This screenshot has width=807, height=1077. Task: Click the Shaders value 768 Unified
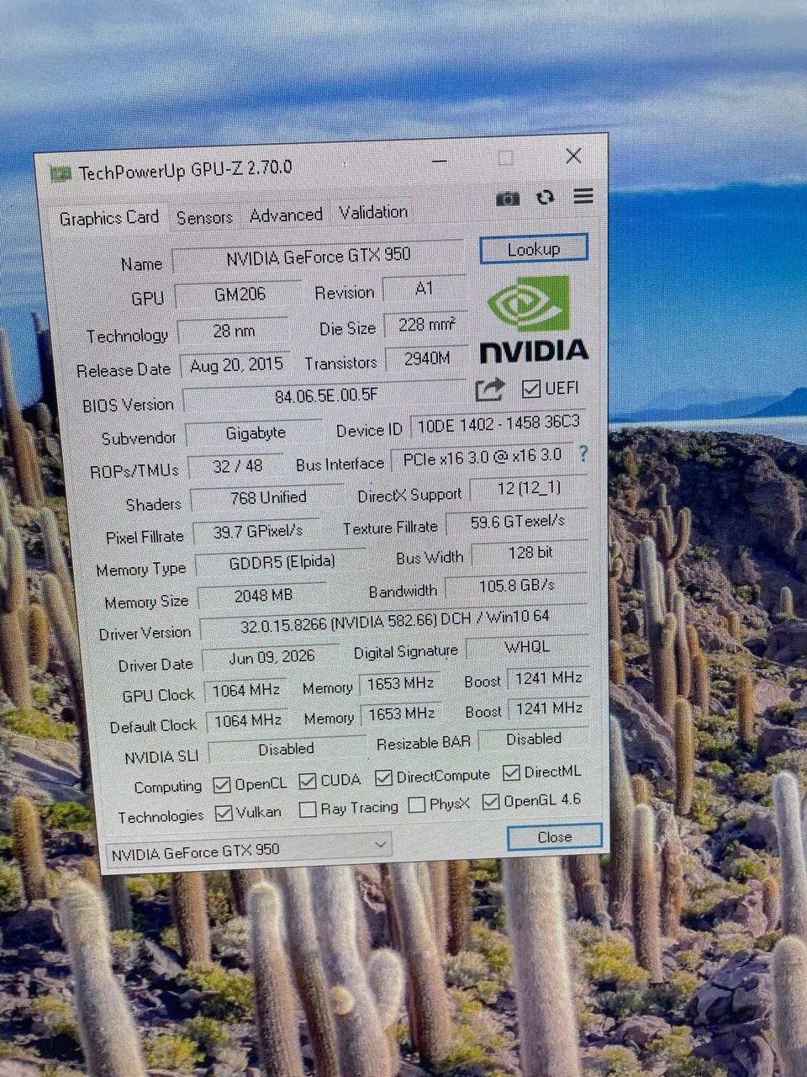(268, 498)
